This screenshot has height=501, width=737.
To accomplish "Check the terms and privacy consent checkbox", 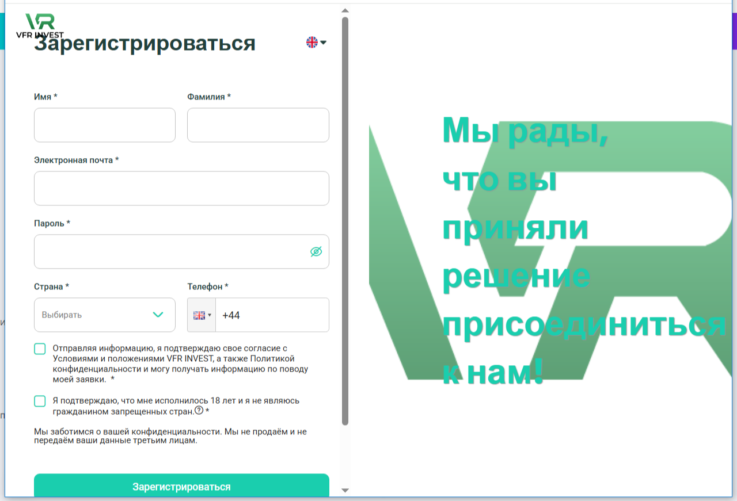I will 40,349.
